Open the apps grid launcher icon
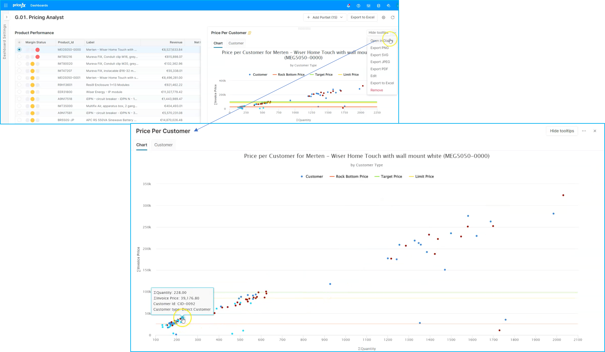The image size is (605, 352). pos(6,6)
